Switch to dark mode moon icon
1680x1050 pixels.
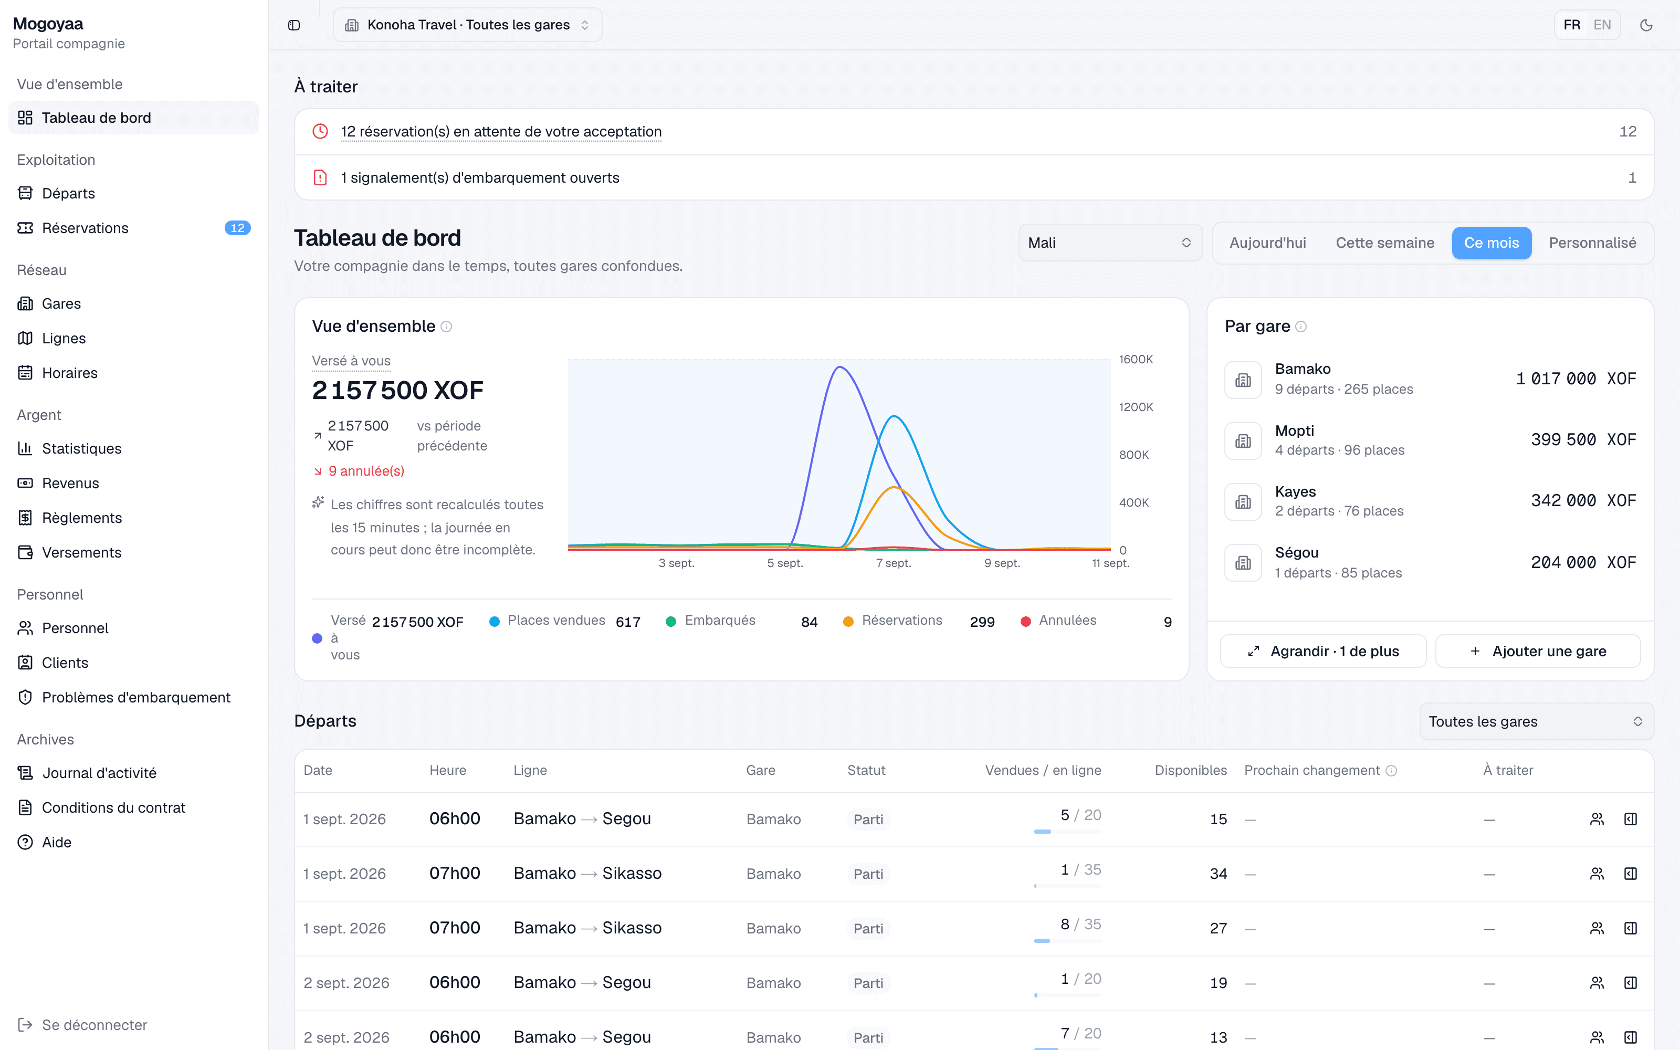tap(1646, 25)
